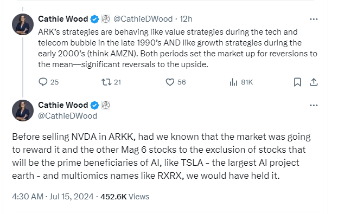Open the 452.6K Views count
This screenshot has width=338, height=214.
[x=125, y=197]
